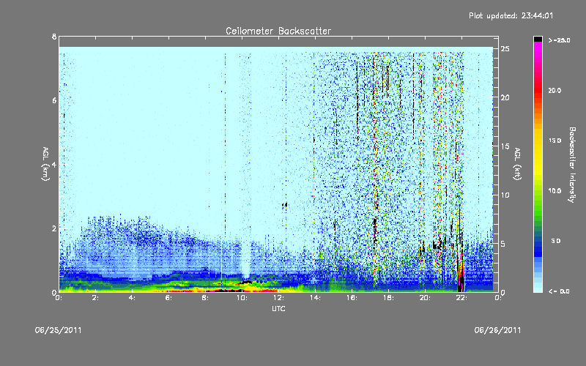586x366 pixels.
Task: Click the "<- 0.0" color bar minimum label
Action: pos(559,291)
